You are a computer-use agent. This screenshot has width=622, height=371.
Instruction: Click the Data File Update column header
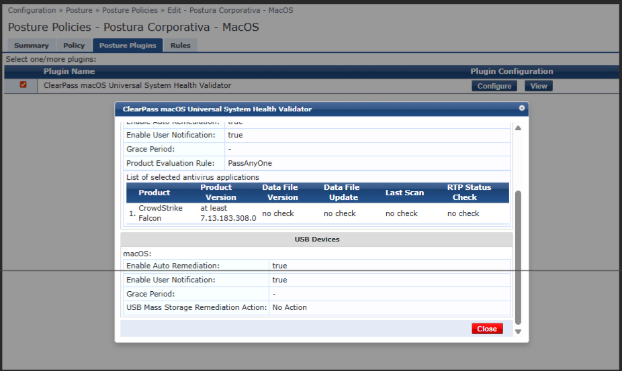pyautogui.click(x=342, y=193)
